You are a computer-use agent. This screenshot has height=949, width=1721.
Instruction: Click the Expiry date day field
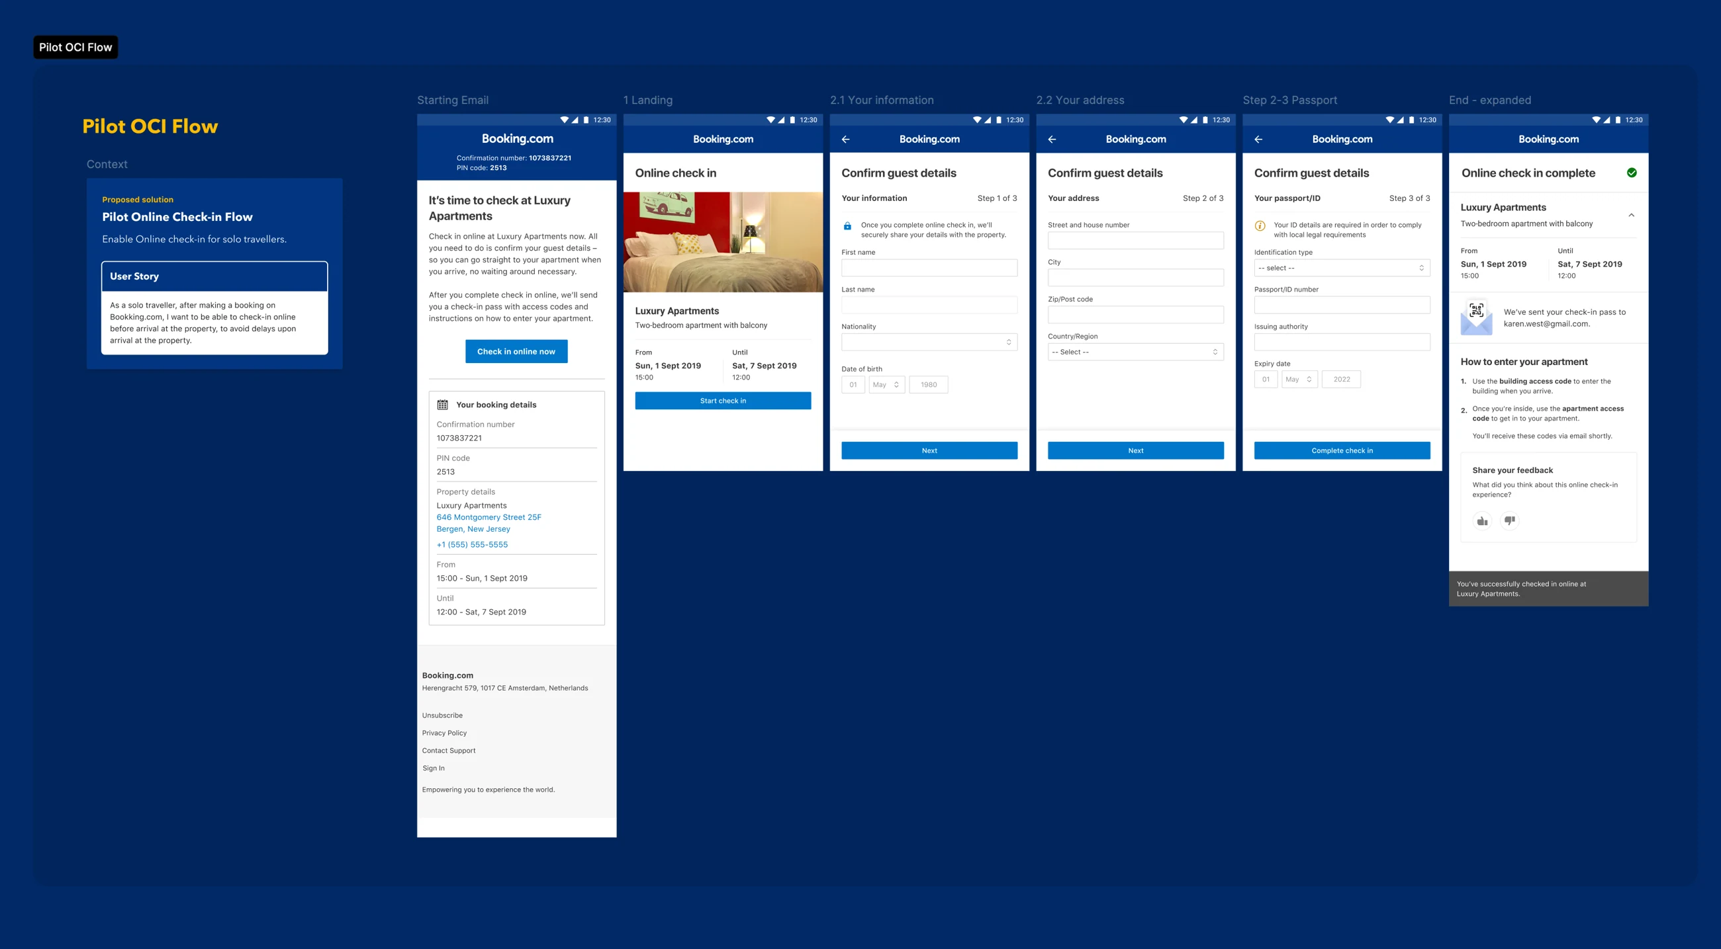1266,379
